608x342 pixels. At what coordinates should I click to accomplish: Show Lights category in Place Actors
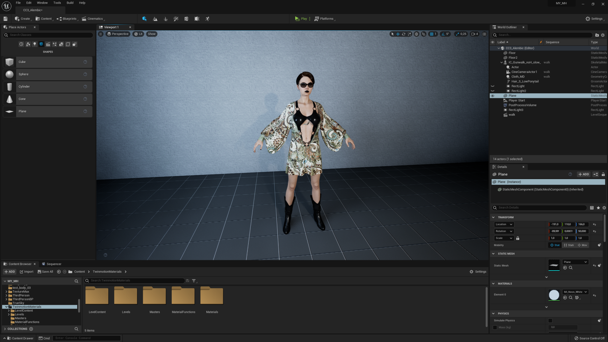click(x=35, y=44)
